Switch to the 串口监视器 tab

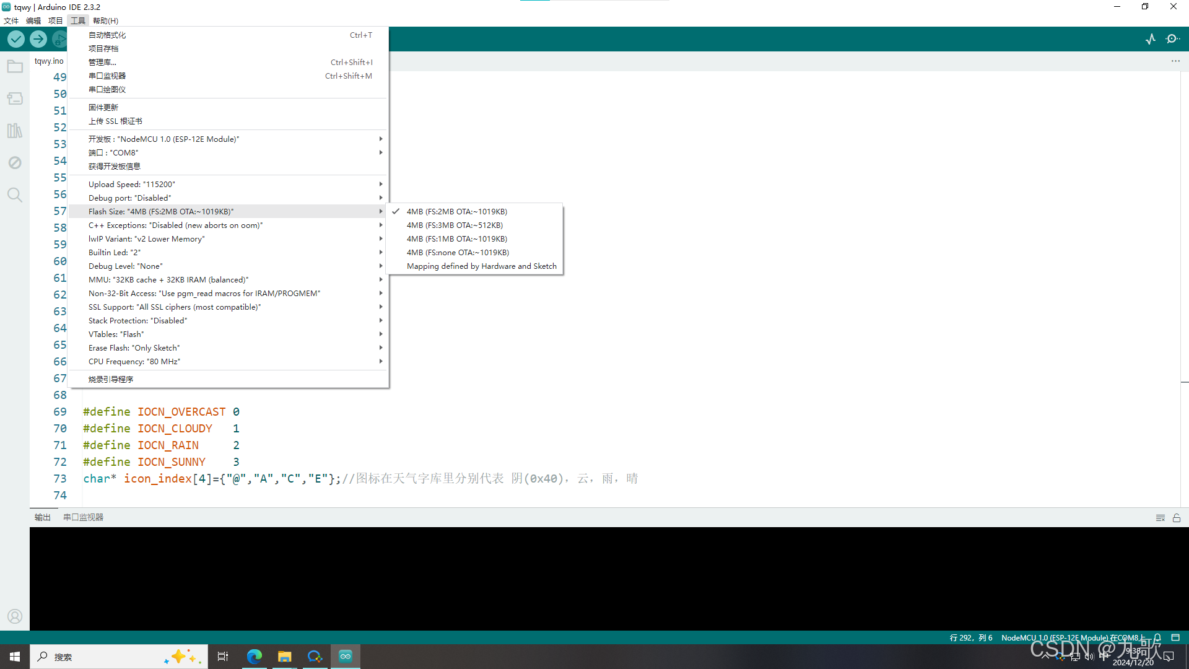(x=82, y=517)
